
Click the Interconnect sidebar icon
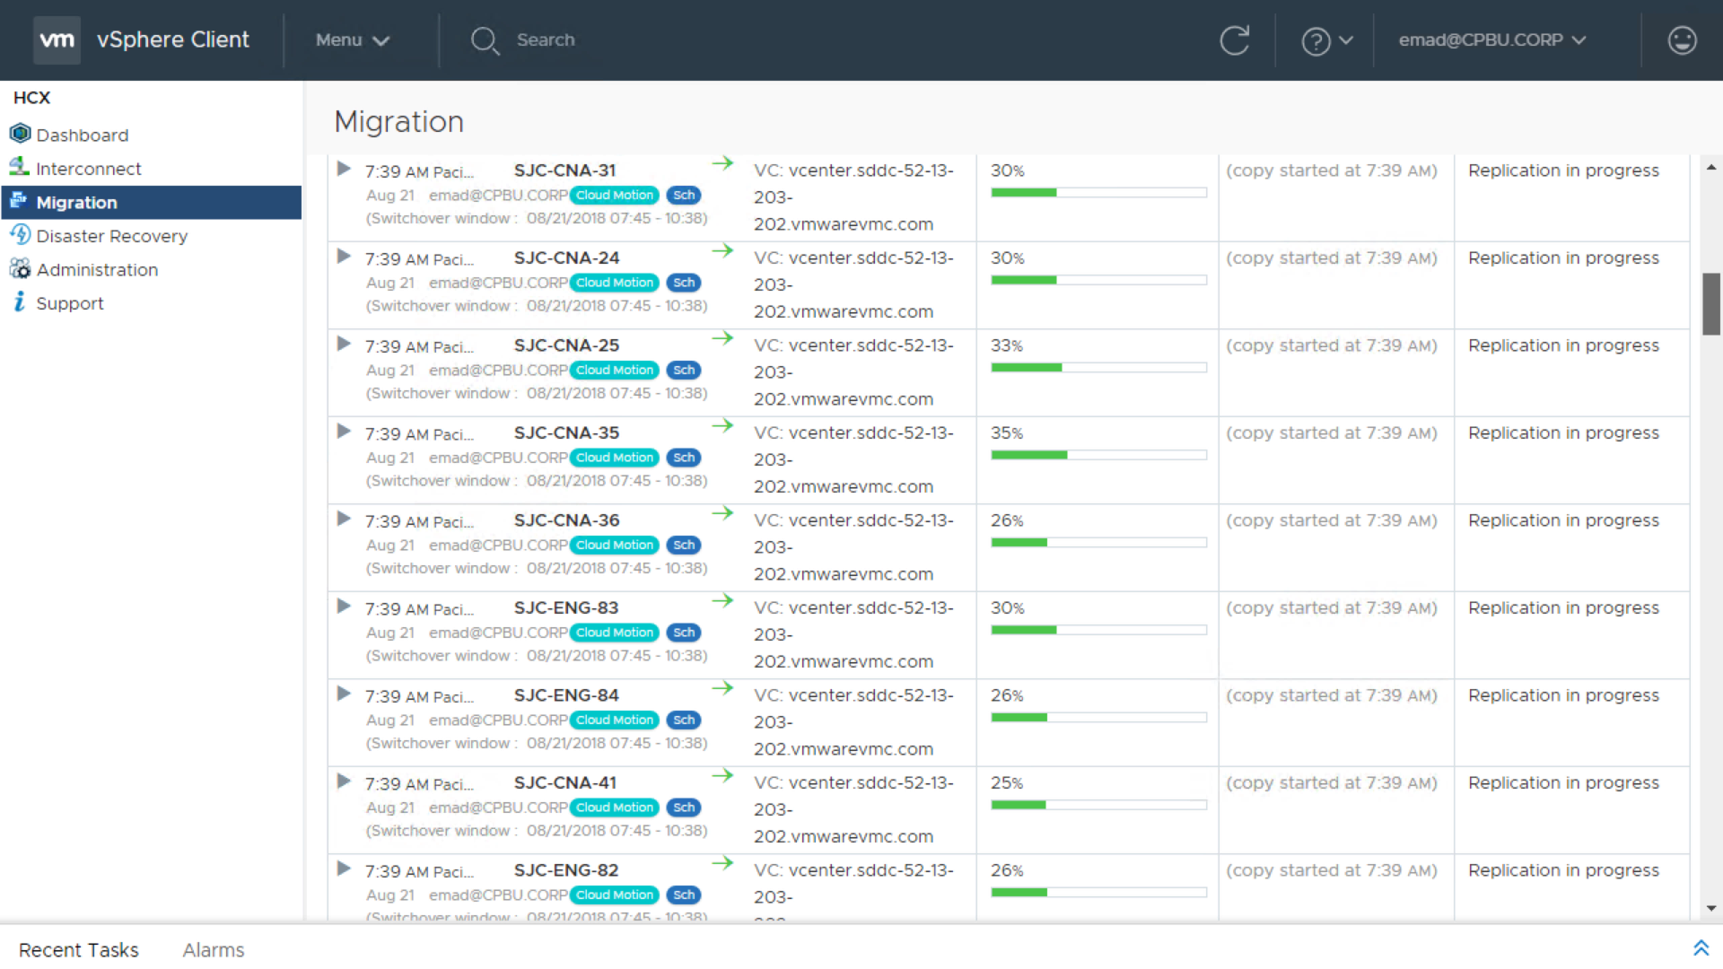[20, 167]
